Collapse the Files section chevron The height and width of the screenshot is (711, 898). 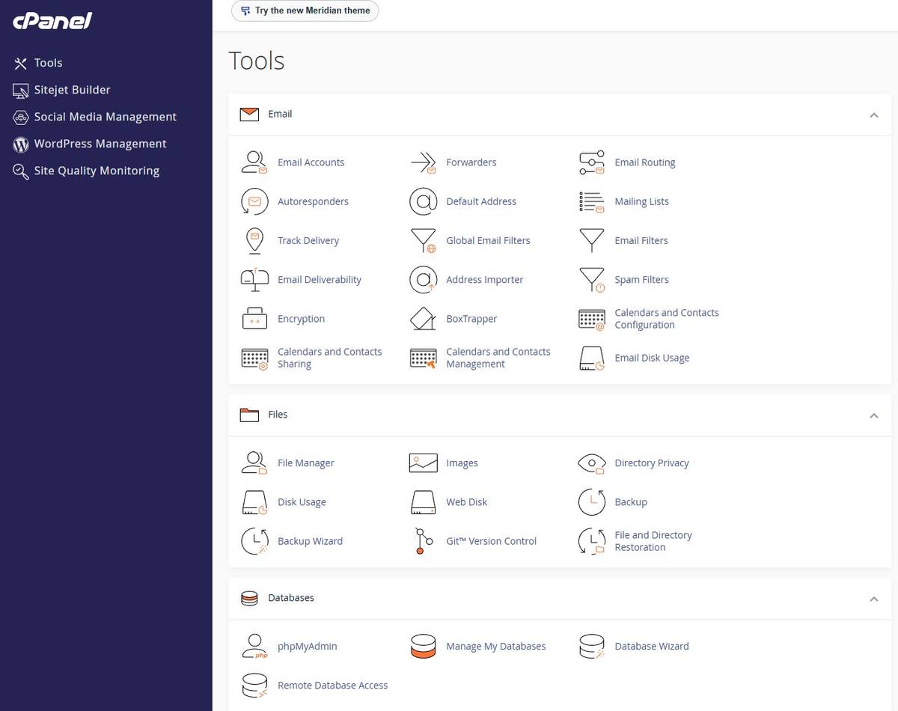tap(873, 415)
